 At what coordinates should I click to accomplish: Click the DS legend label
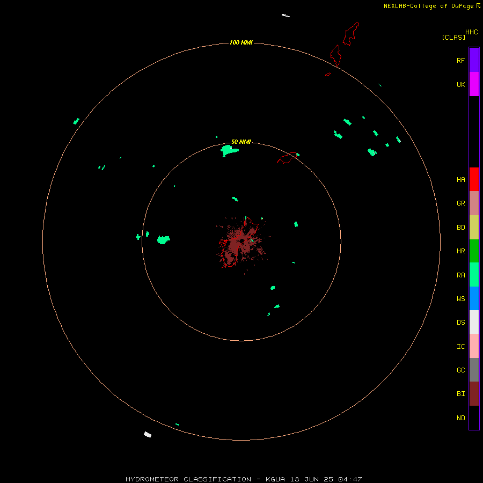tap(460, 323)
